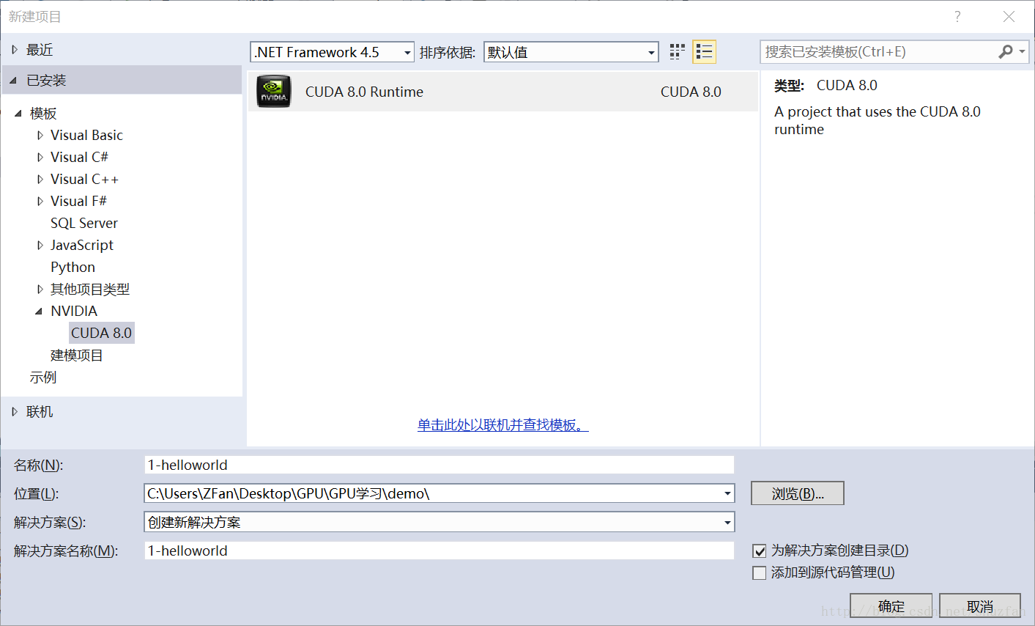This screenshot has height=626, width=1035.
Task: Click the help question mark icon
Action: (957, 17)
